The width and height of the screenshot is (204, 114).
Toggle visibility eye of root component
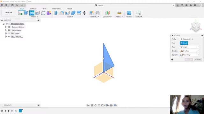pyautogui.click(x=7, y=24)
